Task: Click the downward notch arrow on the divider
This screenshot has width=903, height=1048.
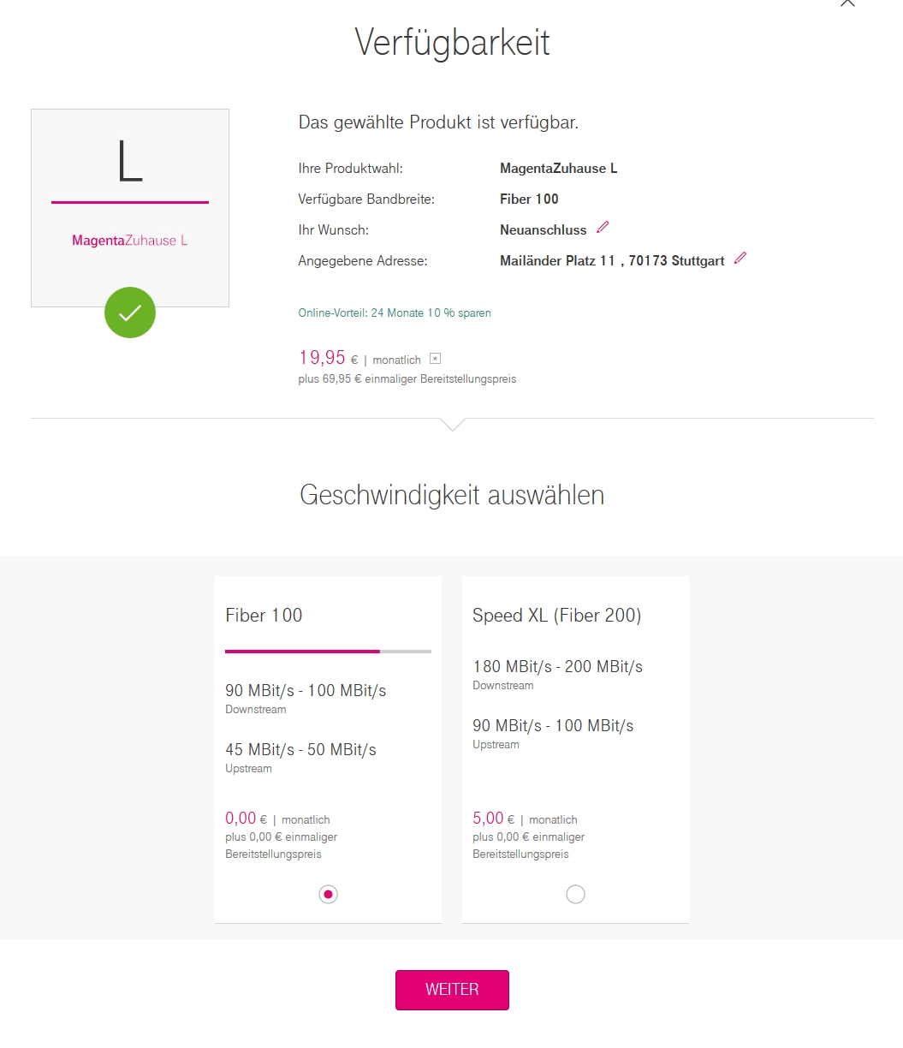Action: pyautogui.click(x=452, y=424)
